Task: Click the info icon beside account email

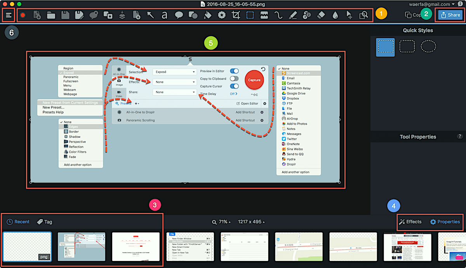Action: [x=460, y=4]
